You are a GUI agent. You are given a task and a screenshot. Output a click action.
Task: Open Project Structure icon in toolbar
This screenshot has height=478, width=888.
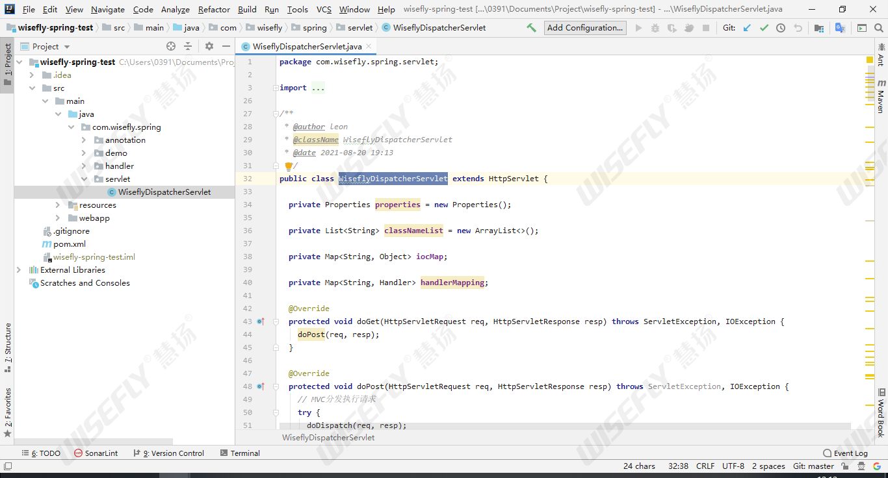[819, 28]
